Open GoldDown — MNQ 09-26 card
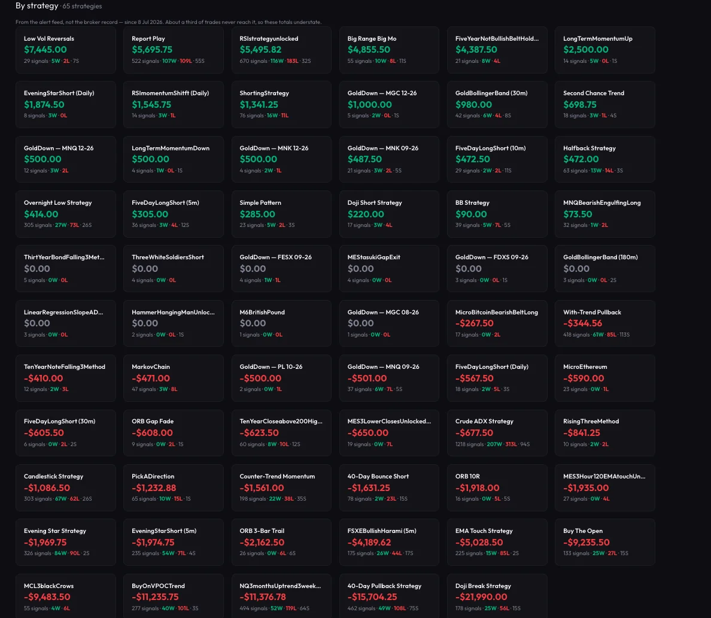 click(389, 378)
